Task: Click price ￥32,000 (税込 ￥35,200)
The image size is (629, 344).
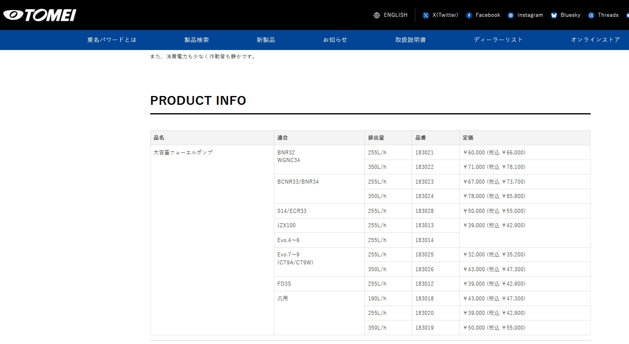Action: (x=494, y=254)
